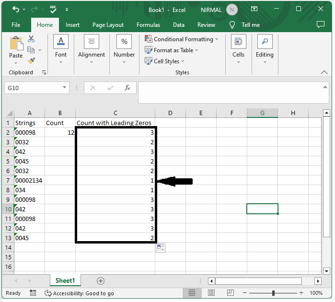Viewport: 335px width, 302px height.
Task: Switch to the Review tab
Action: pos(206,25)
